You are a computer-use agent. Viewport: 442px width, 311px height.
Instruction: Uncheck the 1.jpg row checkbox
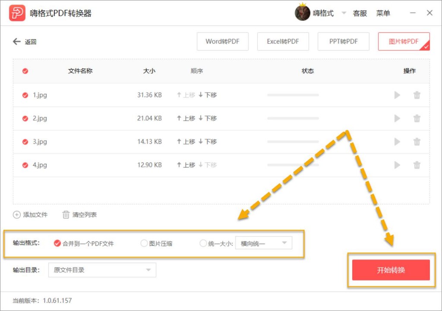25,95
